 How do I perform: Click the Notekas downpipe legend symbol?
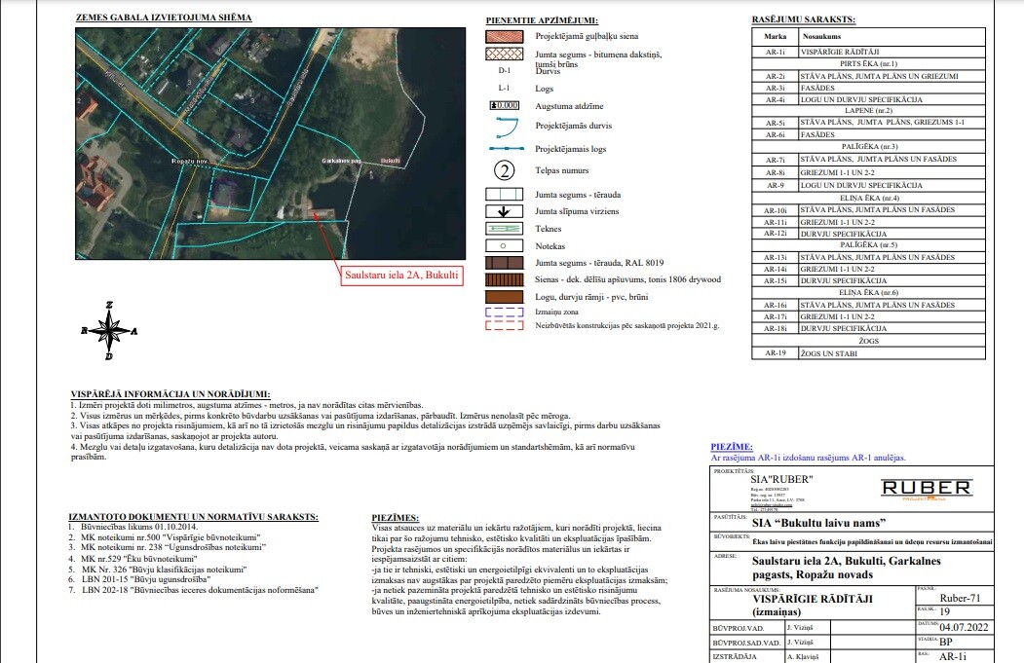[x=504, y=246]
